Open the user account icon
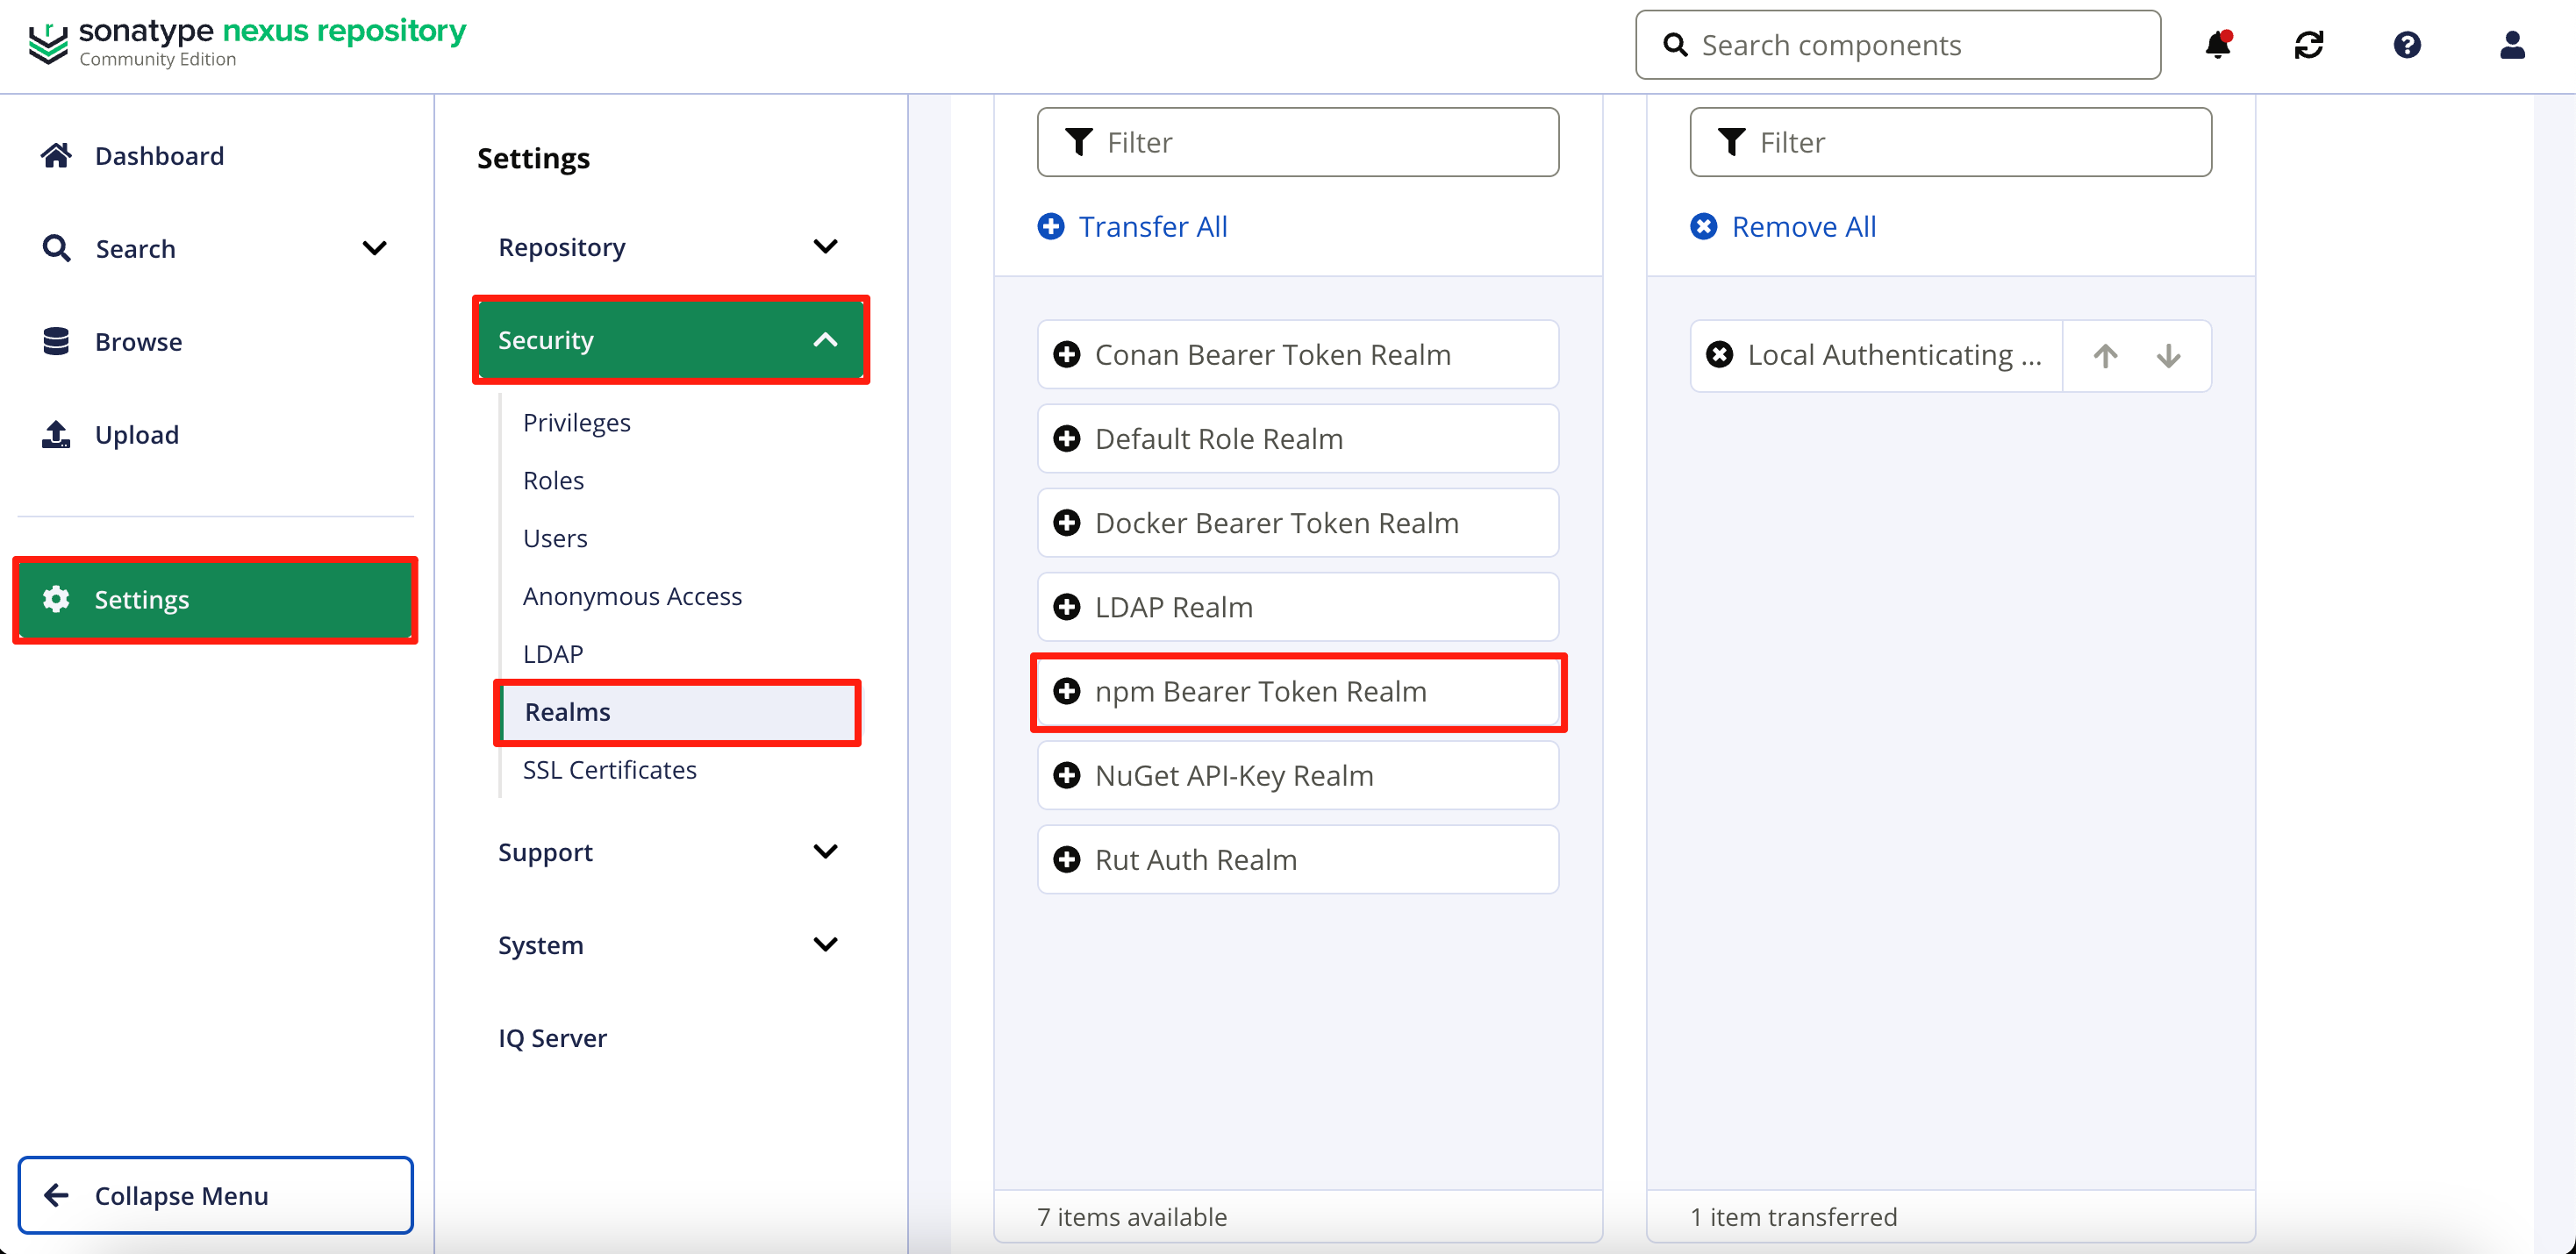Image resolution: width=2576 pixels, height=1254 pixels. (x=2511, y=45)
